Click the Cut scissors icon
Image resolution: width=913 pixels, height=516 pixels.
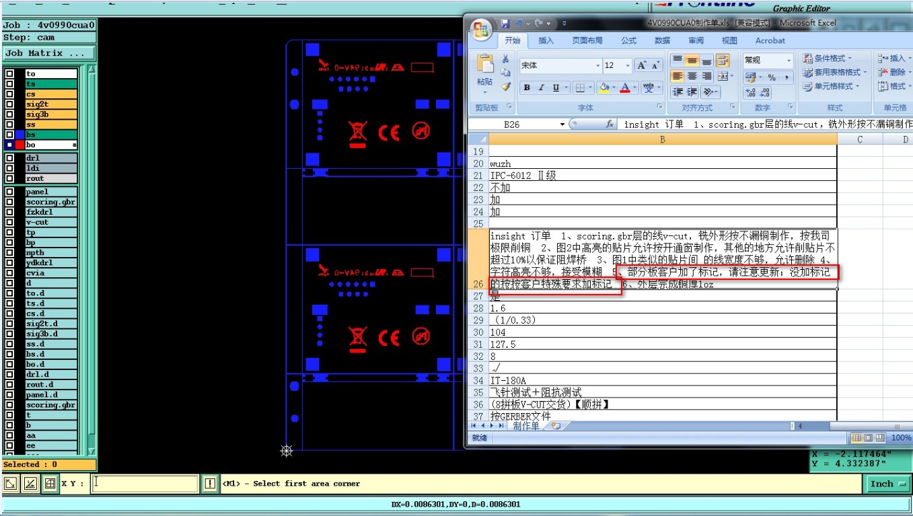coord(506,59)
